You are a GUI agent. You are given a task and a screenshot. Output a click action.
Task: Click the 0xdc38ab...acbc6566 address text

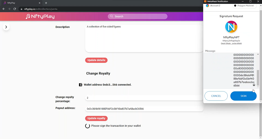pos(231,44)
